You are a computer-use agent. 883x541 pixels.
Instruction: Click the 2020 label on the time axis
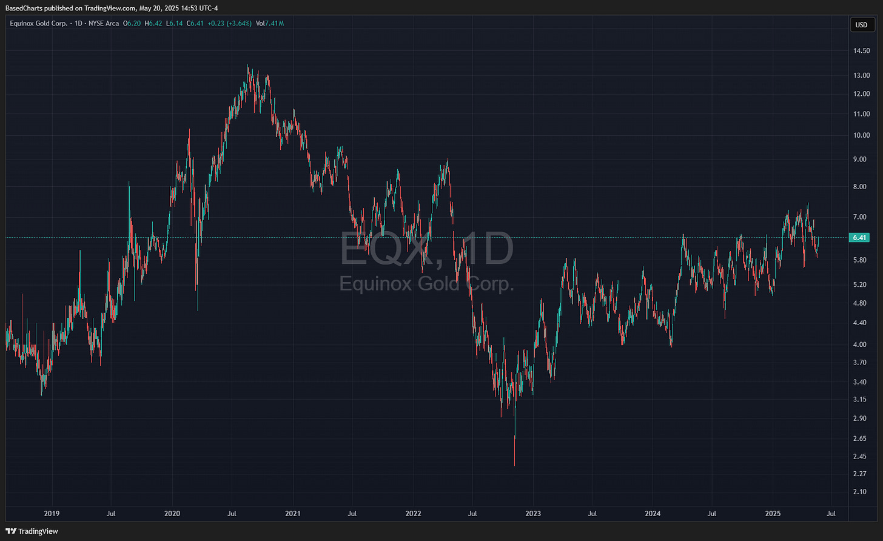tap(172, 513)
